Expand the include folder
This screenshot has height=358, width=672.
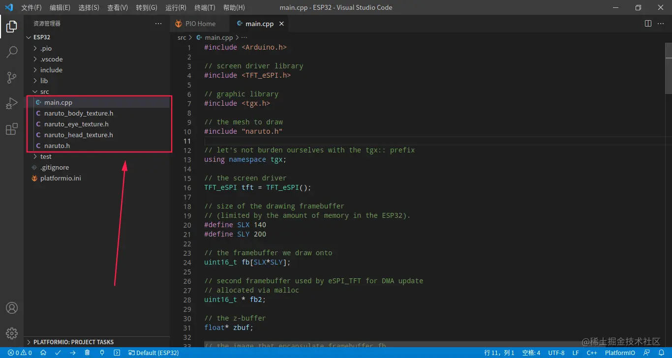(97, 70)
